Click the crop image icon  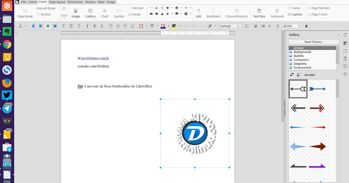click(247, 26)
